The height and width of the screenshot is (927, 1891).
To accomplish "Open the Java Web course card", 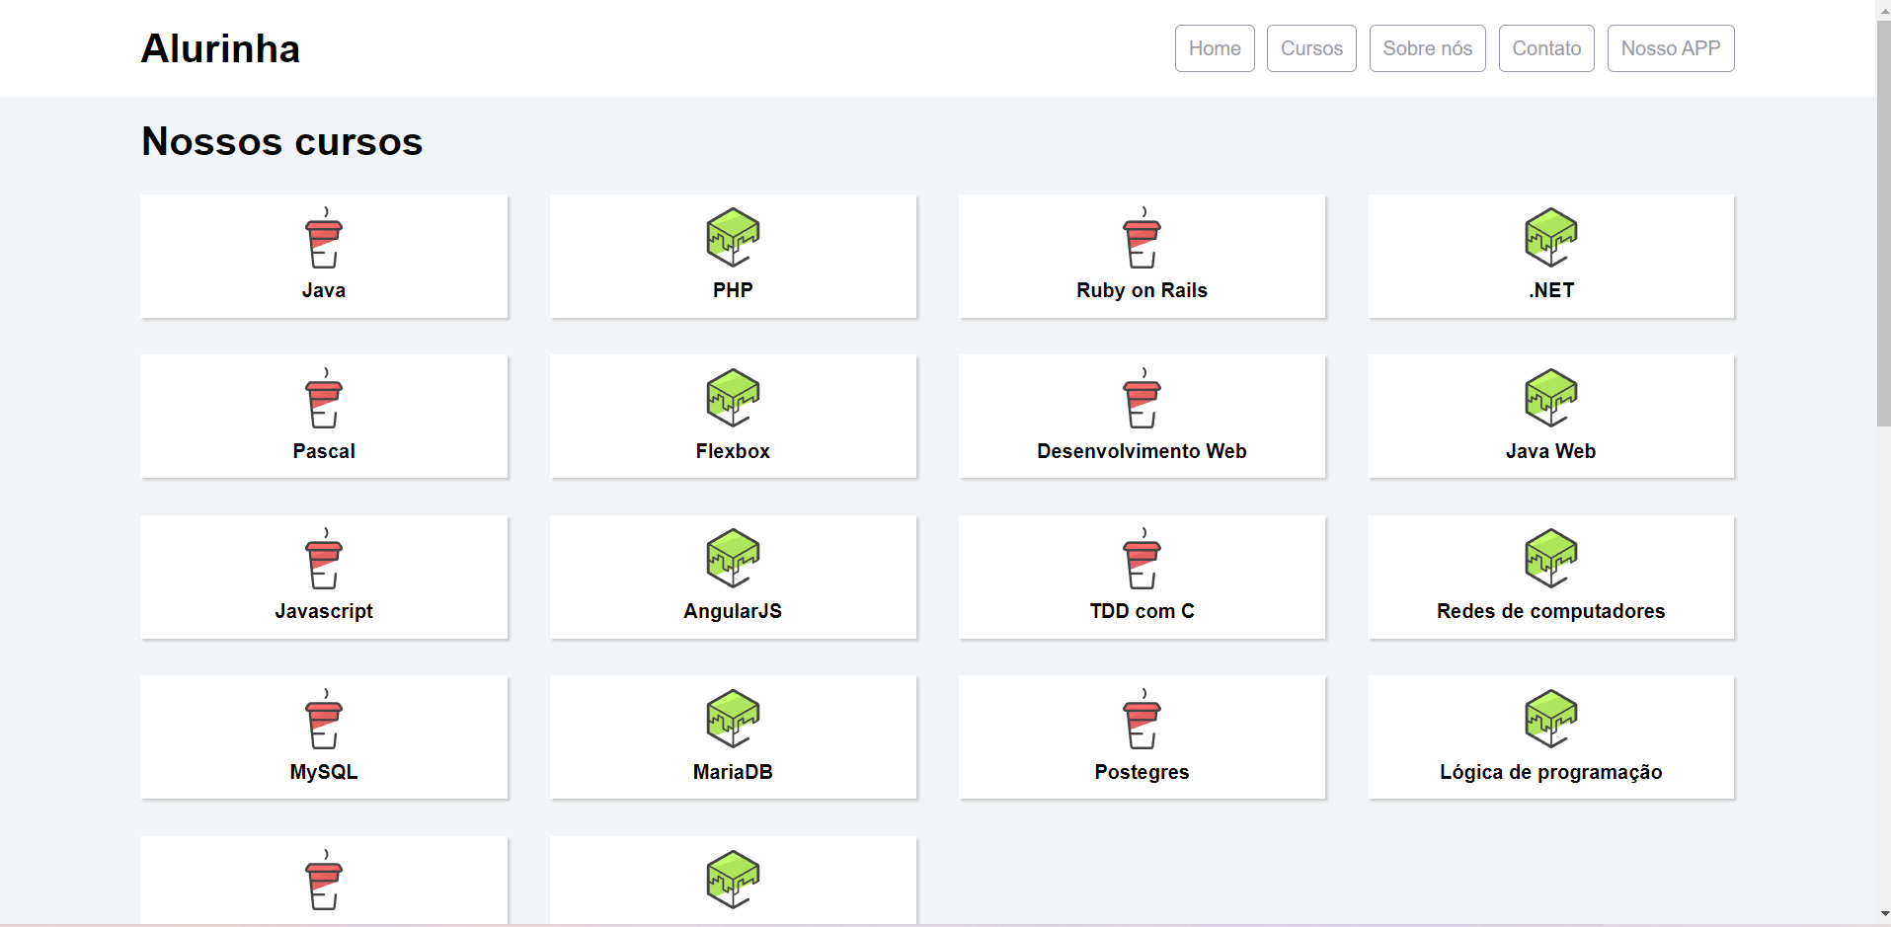I will point(1550,416).
